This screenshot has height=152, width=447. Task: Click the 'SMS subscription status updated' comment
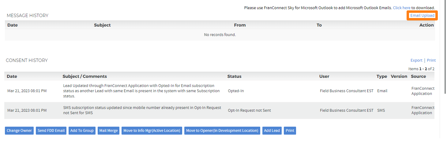(142, 110)
